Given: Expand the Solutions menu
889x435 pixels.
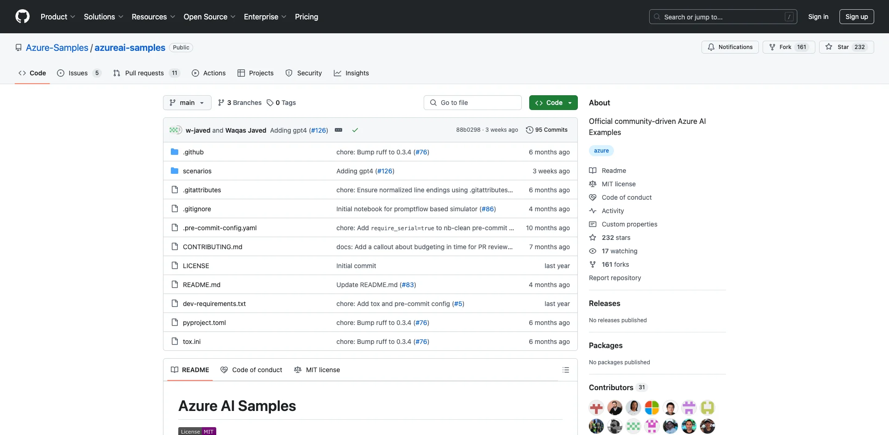Looking at the screenshot, I should tap(104, 17).
